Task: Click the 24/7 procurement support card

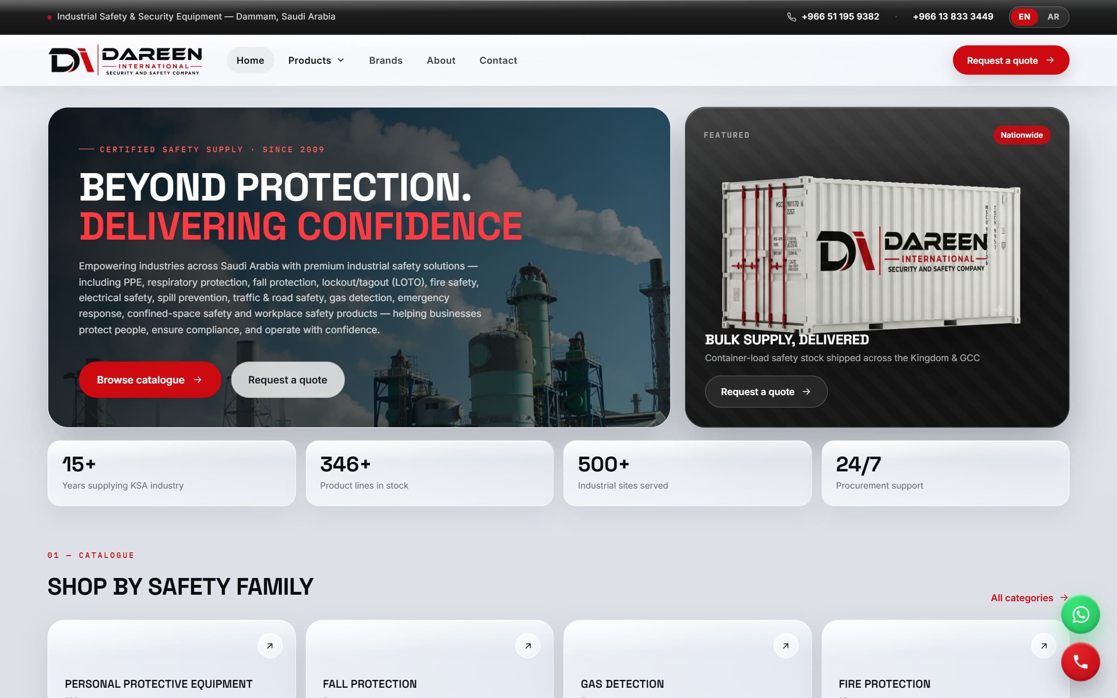Action: 945,473
